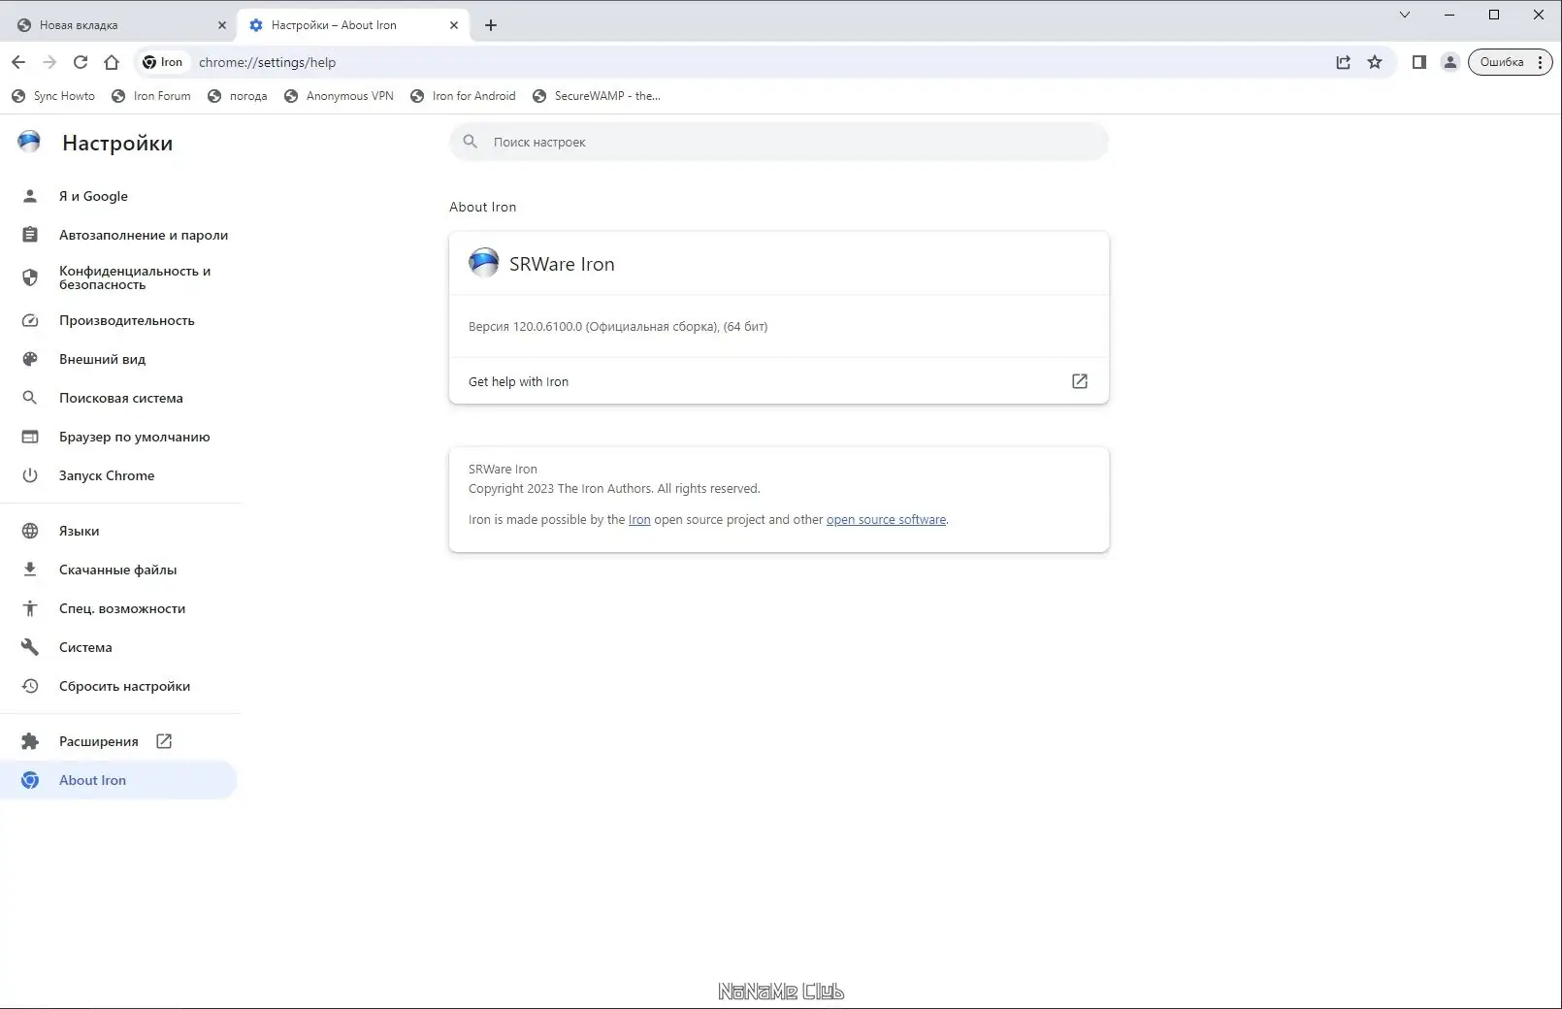The width and height of the screenshot is (1562, 1009).
Task: Go back using the browser back arrow
Action: [x=18, y=62]
